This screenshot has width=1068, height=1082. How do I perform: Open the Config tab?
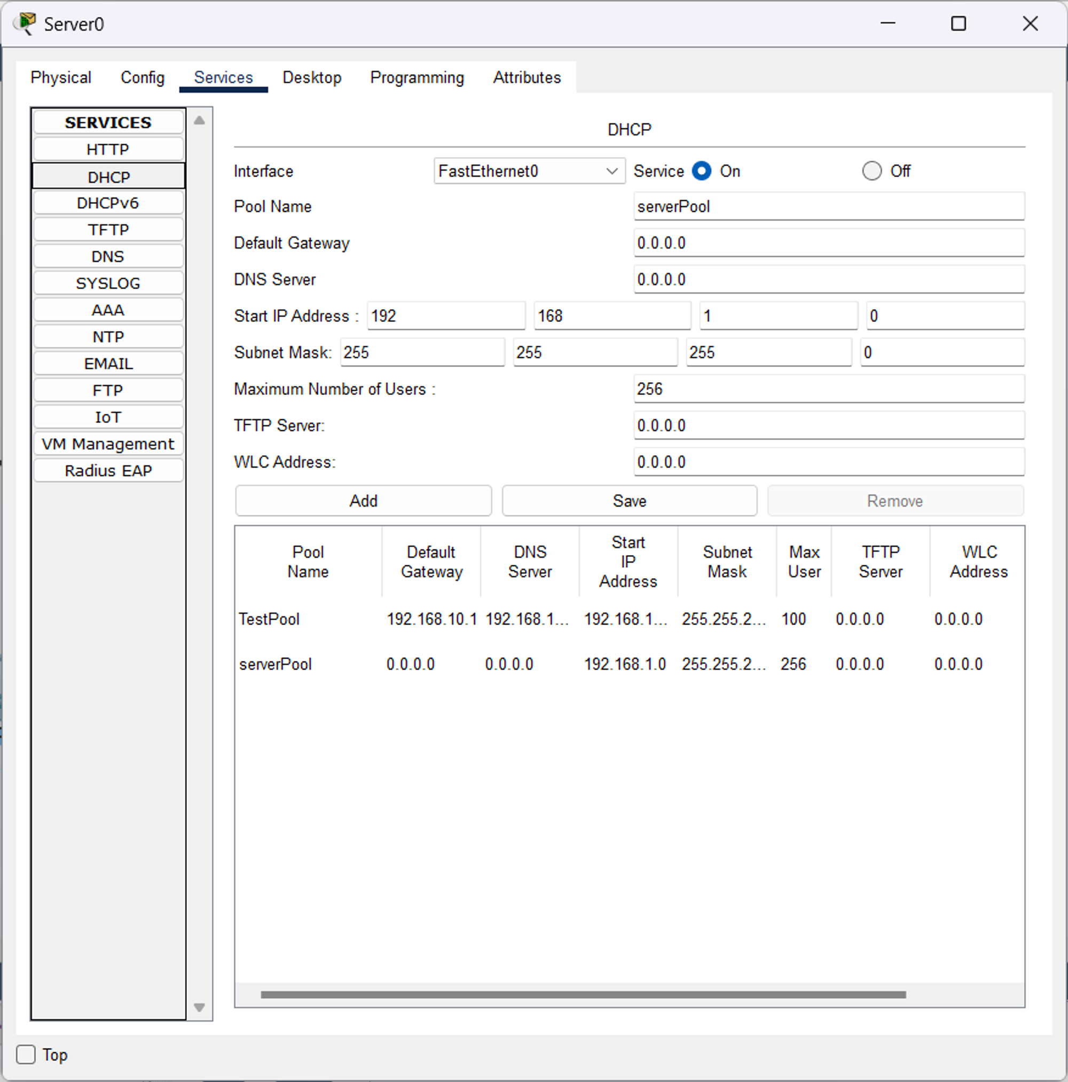[x=143, y=77]
